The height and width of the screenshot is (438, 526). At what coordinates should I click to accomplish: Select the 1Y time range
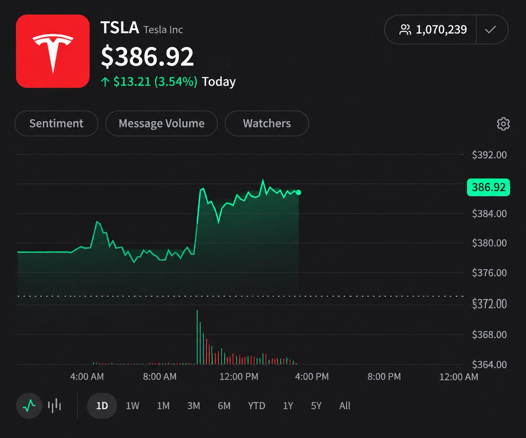[288, 406]
